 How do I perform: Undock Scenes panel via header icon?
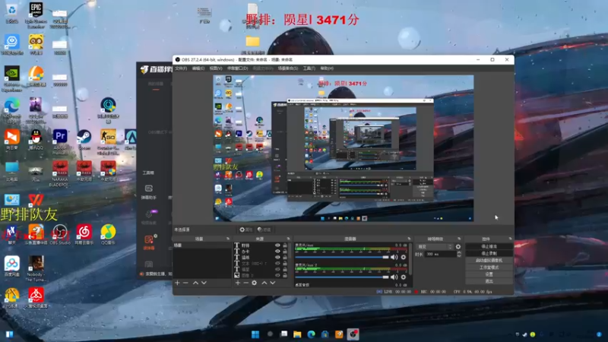[228, 239]
